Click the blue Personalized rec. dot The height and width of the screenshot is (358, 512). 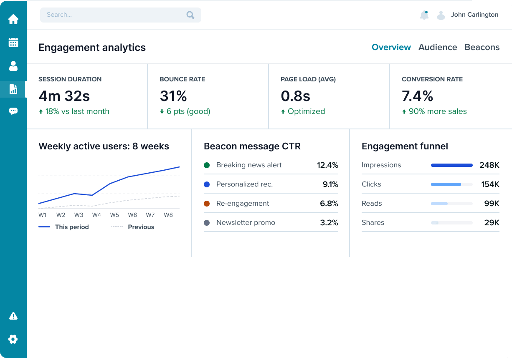click(x=207, y=184)
